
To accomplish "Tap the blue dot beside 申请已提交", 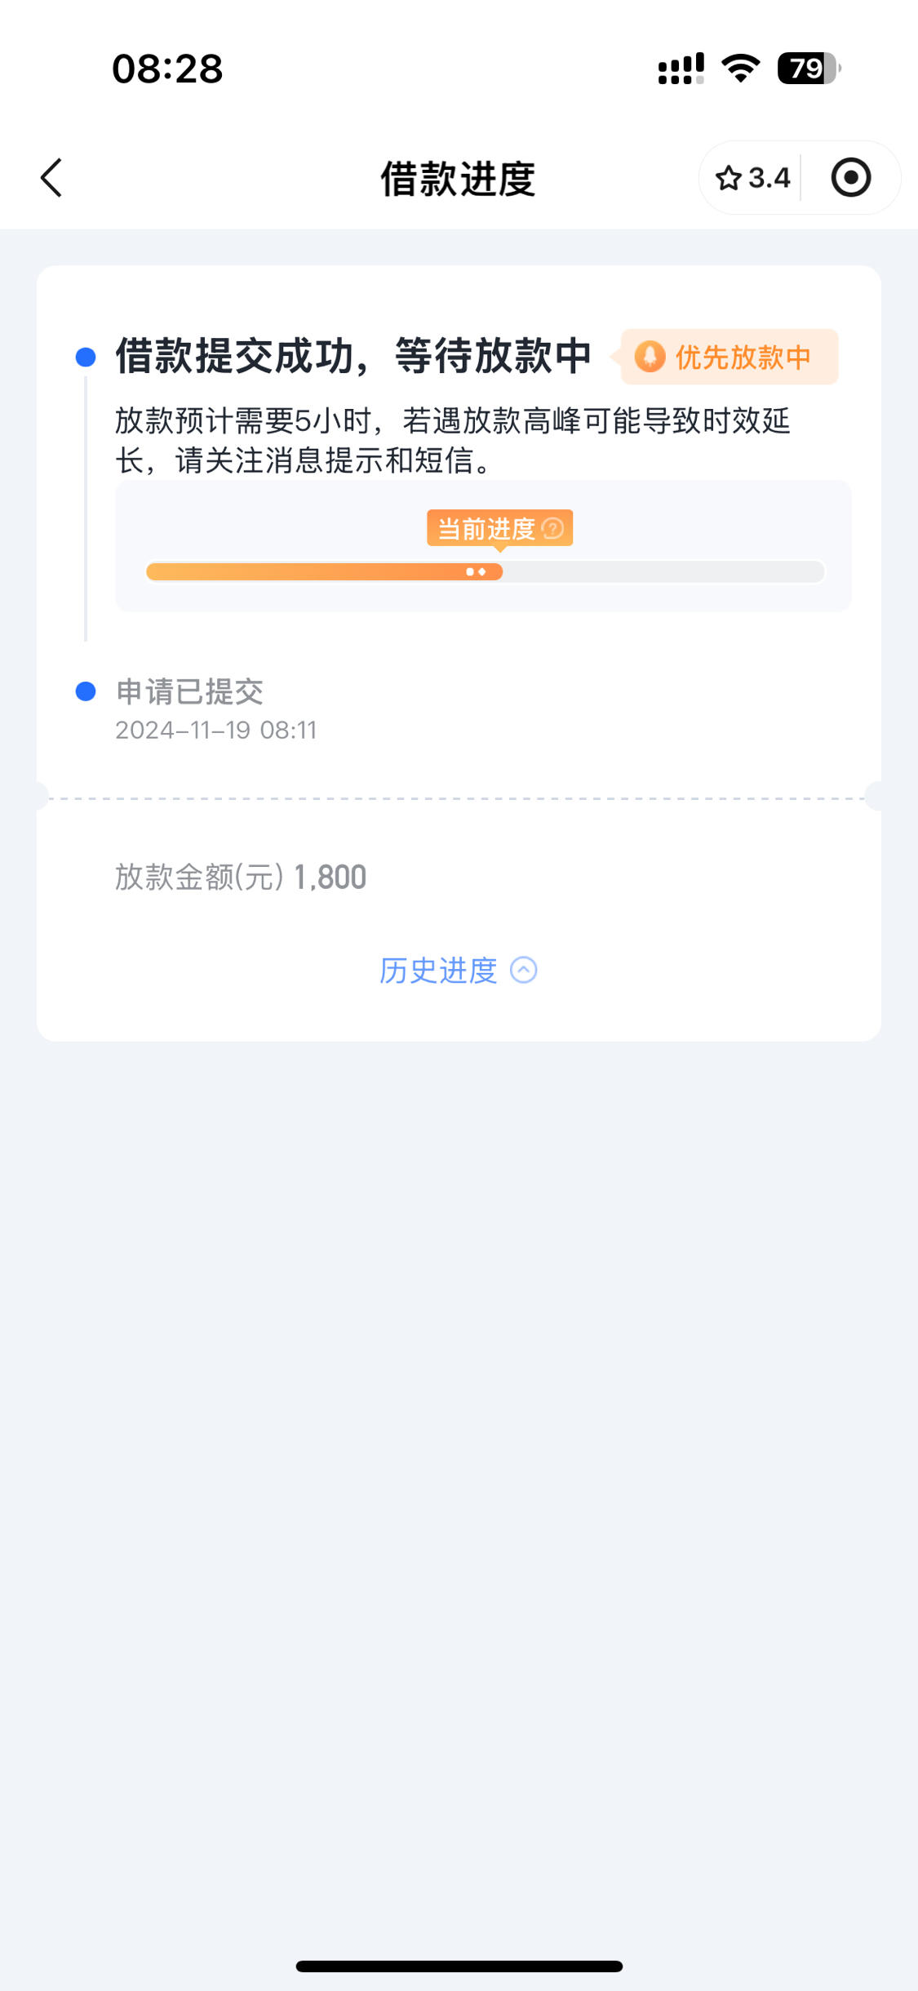I will pyautogui.click(x=86, y=691).
